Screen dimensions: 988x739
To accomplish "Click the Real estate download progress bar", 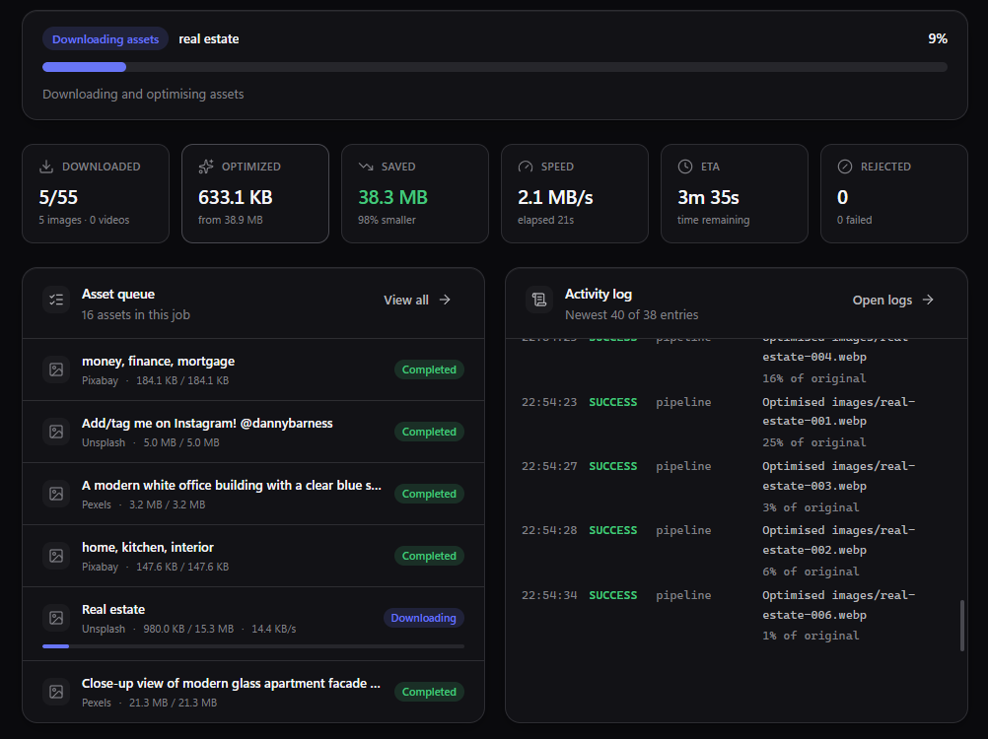I will point(253,646).
